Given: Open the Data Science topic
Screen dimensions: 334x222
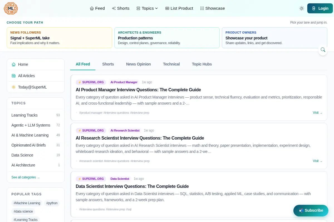Looking at the screenshot, I should pyautogui.click(x=36, y=155).
